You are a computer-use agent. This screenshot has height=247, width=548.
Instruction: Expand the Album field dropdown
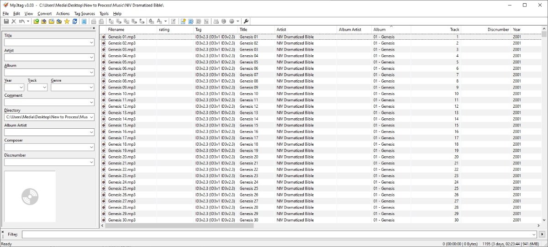point(91,72)
